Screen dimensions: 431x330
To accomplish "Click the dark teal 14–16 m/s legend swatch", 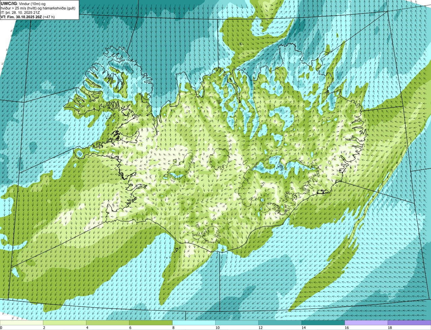I will 323,323.
